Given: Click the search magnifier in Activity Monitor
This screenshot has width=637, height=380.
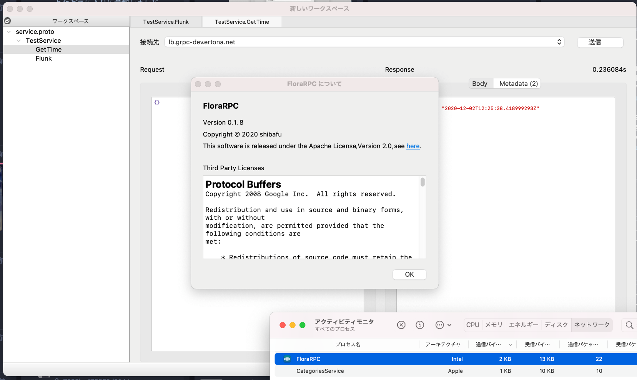Looking at the screenshot, I should [x=629, y=325].
